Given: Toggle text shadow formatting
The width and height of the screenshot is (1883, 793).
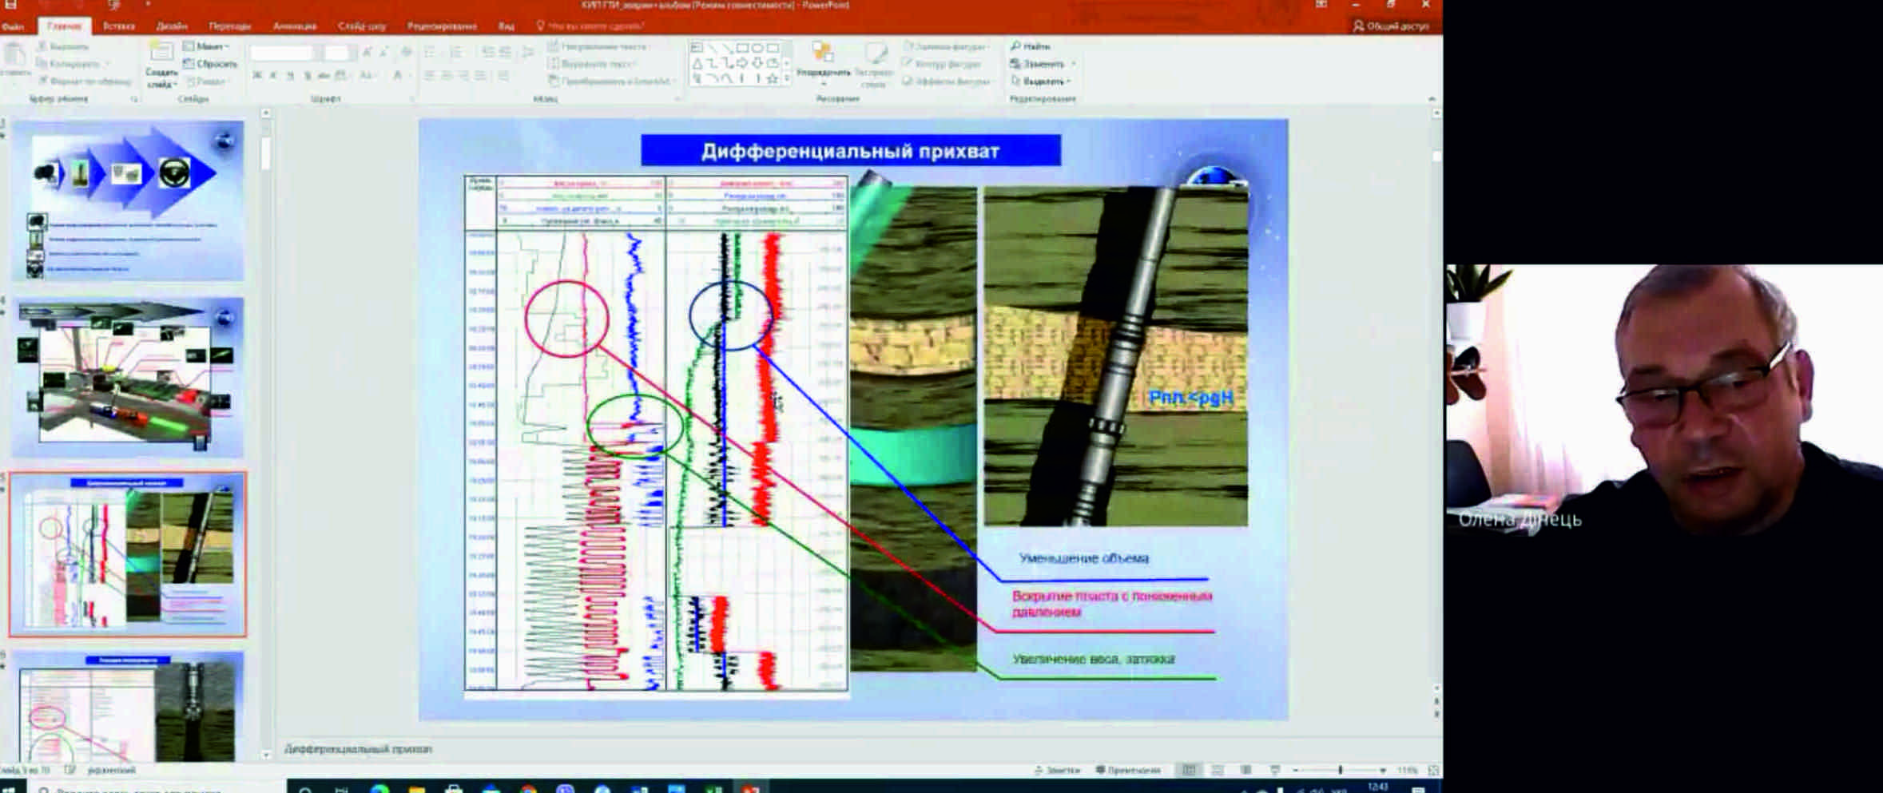Looking at the screenshot, I should 307,76.
